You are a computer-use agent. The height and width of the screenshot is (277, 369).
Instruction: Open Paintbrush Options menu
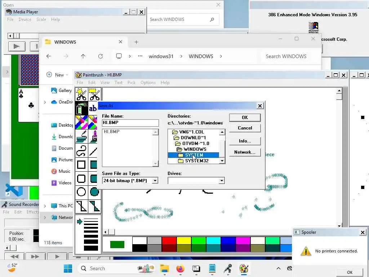tap(148, 83)
